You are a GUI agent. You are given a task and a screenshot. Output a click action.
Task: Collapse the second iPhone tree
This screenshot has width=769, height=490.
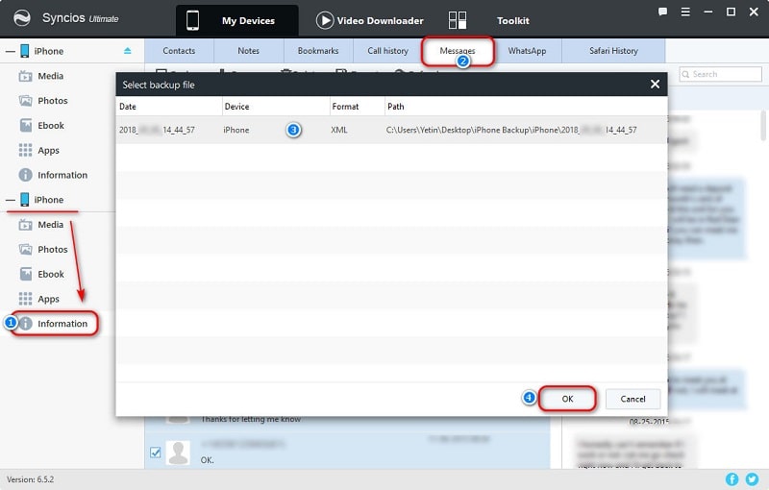coord(11,200)
